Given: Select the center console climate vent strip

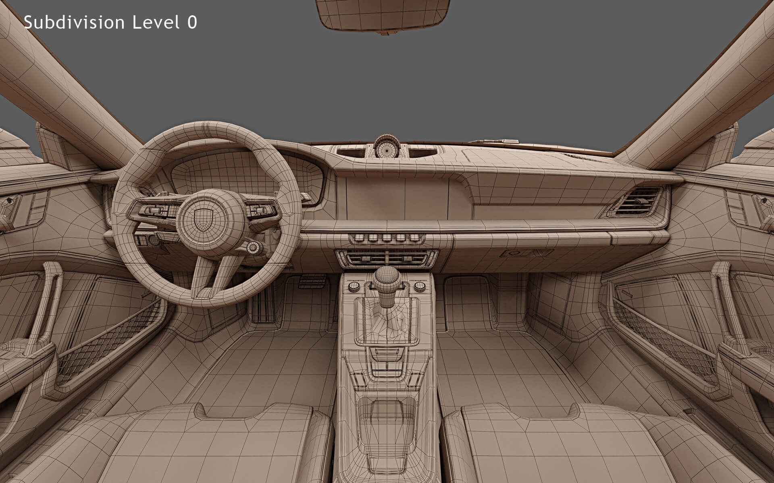Looking at the screenshot, I should click(x=386, y=258).
